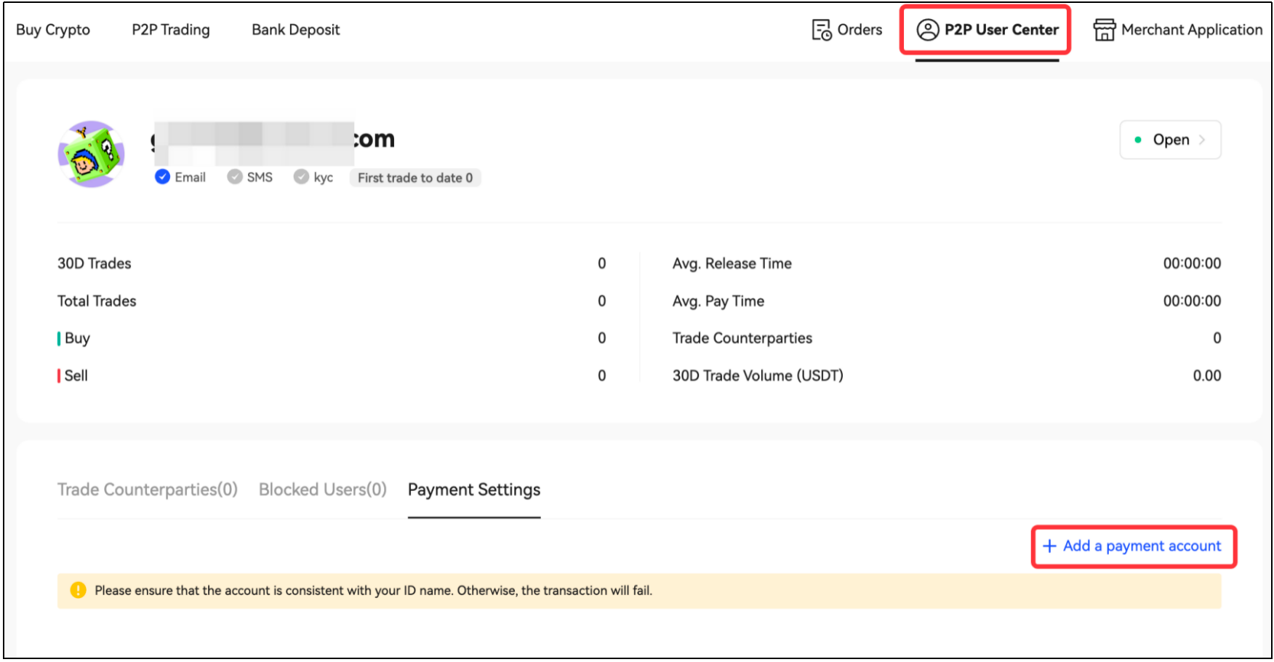The width and height of the screenshot is (1274, 662).
Task: Click the First trade to date badge
Action: tap(415, 178)
